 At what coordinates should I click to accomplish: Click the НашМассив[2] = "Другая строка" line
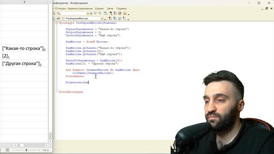pos(92,64)
